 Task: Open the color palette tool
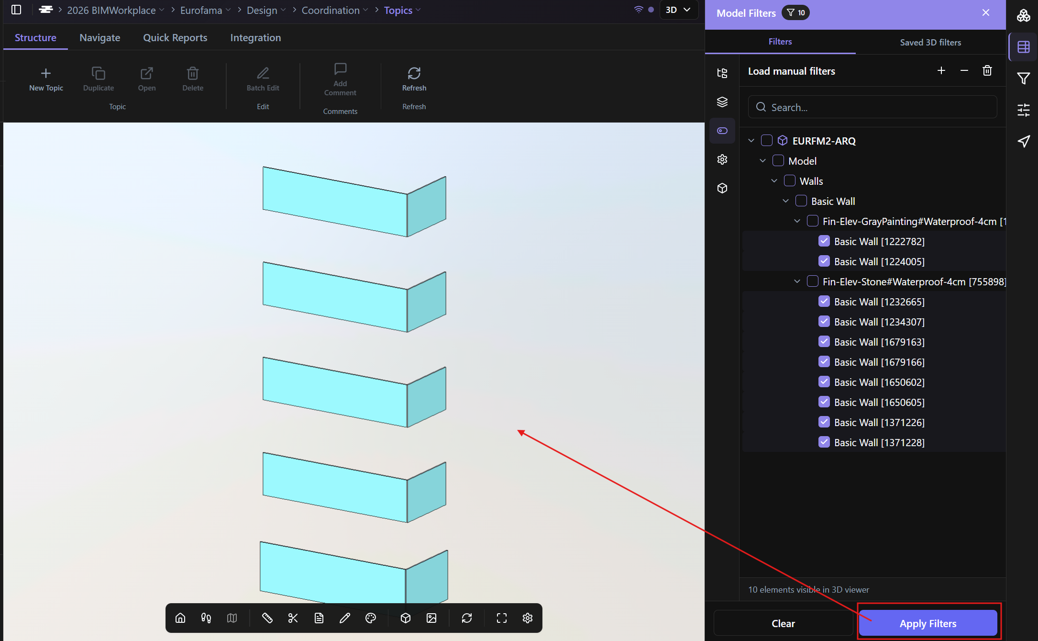click(371, 618)
